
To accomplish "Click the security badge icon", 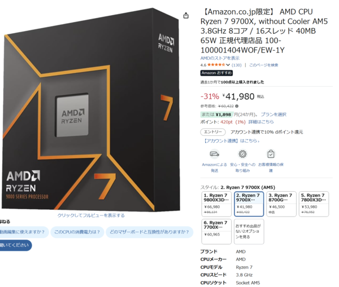I will point(242,154).
